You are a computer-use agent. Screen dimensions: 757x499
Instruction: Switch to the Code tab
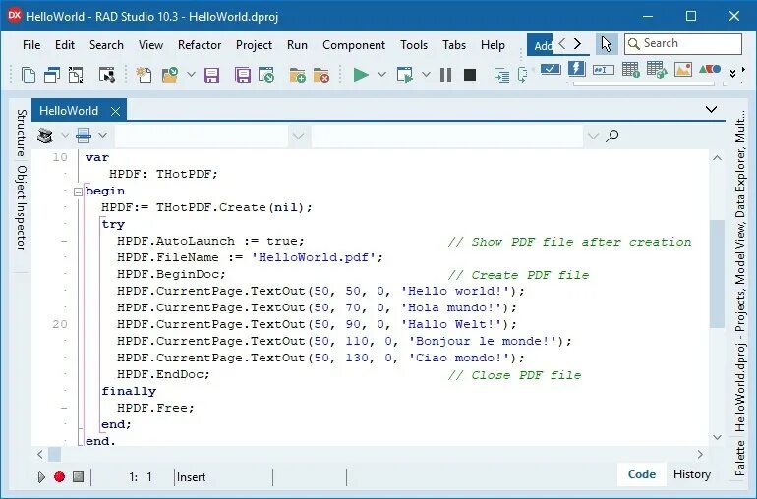coord(642,474)
